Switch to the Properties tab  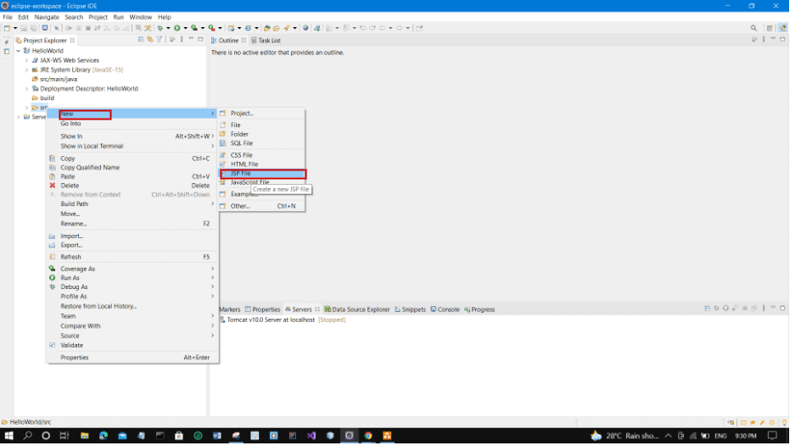(x=262, y=309)
